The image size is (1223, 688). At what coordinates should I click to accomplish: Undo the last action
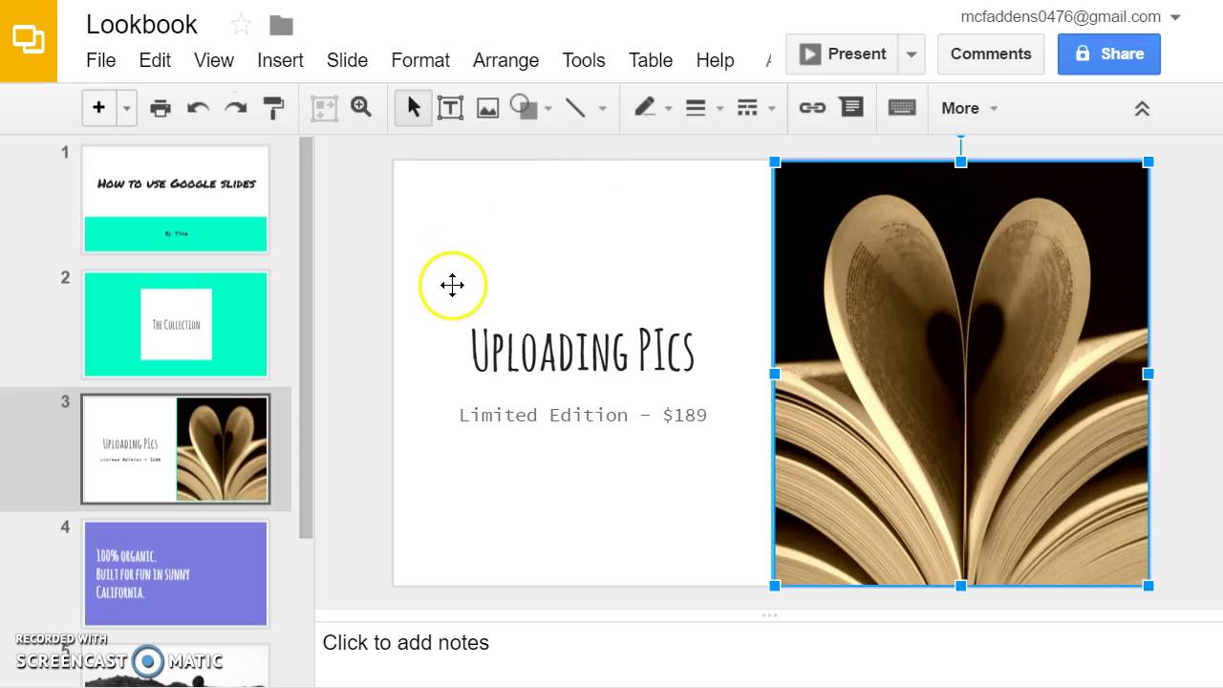198,108
